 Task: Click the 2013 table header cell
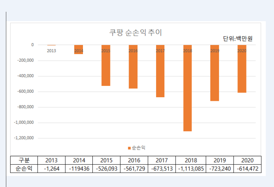(51, 160)
